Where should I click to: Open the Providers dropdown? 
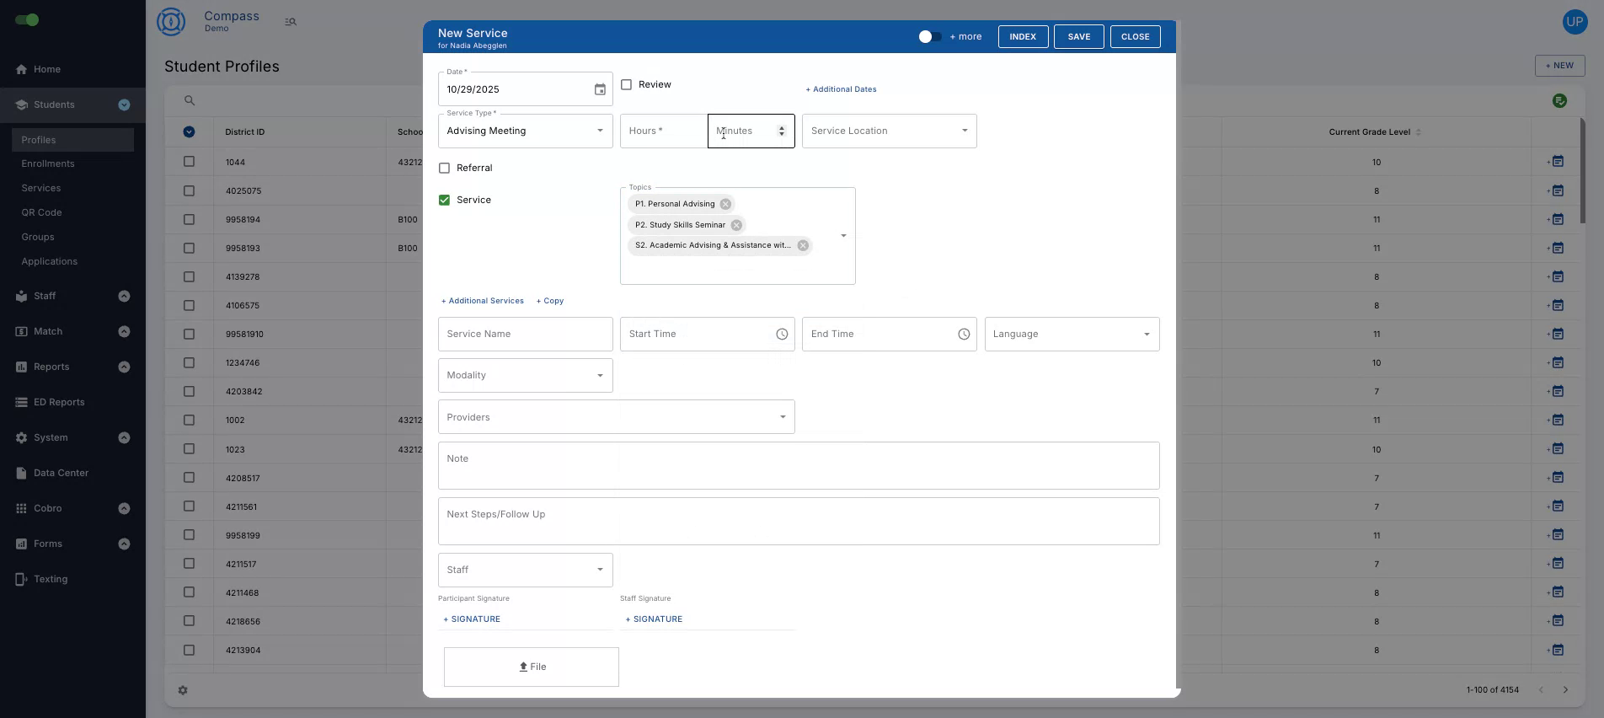click(616, 417)
